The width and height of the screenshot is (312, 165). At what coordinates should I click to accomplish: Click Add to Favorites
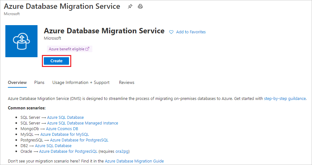pyautogui.click(x=191, y=32)
